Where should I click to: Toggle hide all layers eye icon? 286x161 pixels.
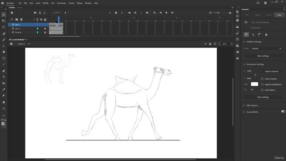tap(41, 20)
